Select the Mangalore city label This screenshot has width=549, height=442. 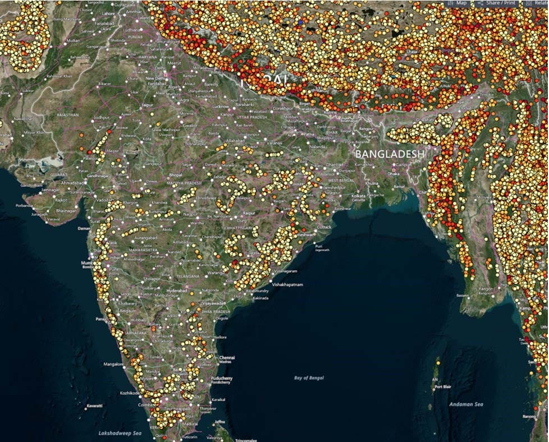[113, 364]
